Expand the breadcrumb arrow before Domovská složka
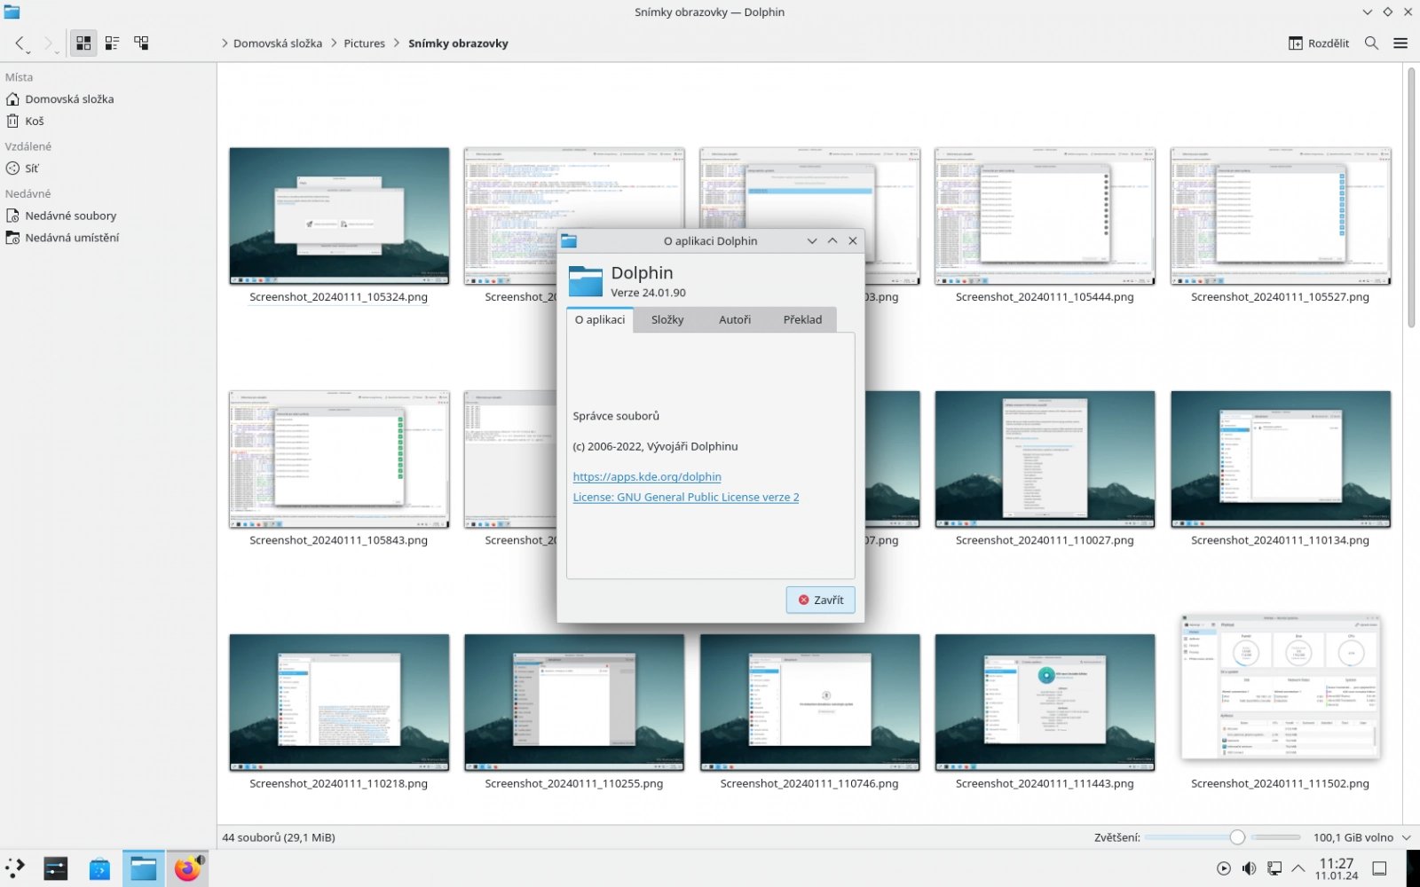 (x=225, y=43)
